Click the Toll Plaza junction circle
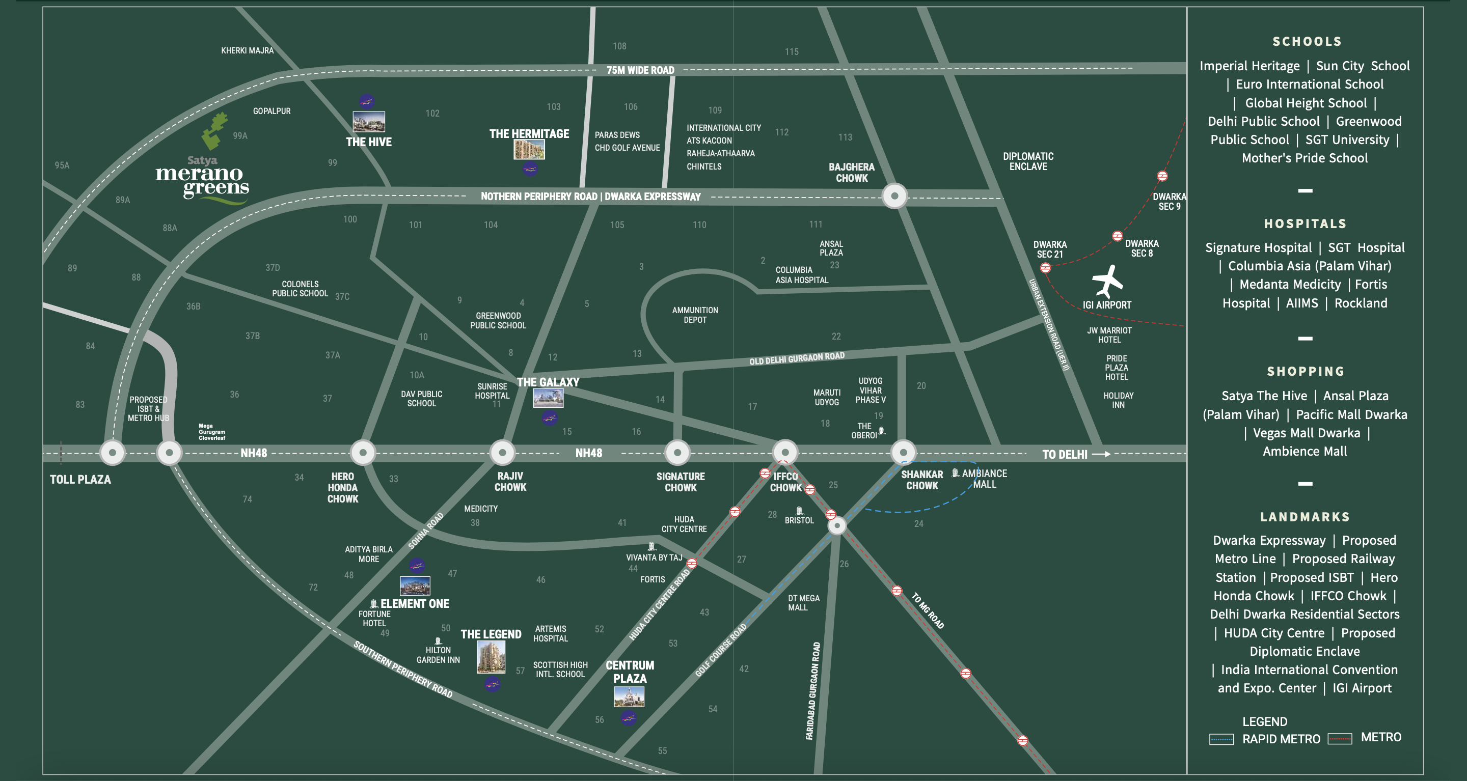The height and width of the screenshot is (781, 1467). pos(112,453)
